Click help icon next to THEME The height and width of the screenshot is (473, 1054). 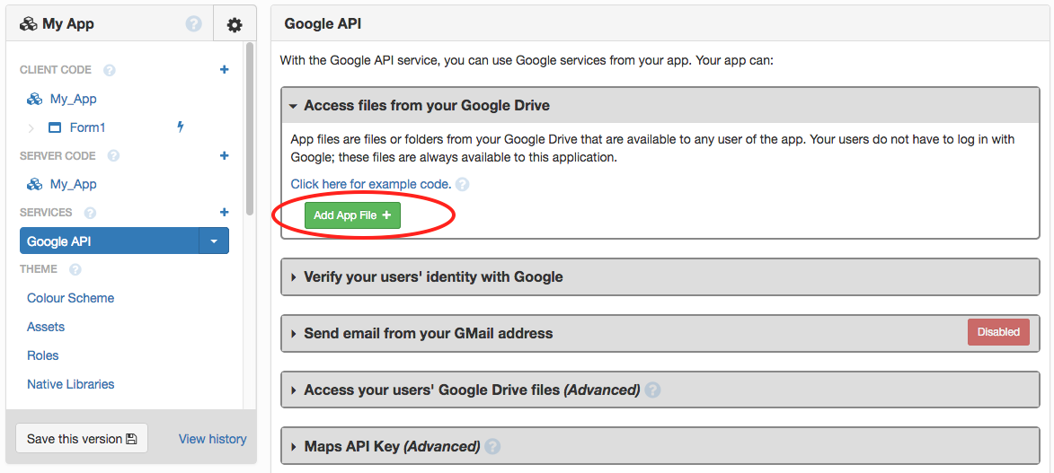tap(75, 269)
